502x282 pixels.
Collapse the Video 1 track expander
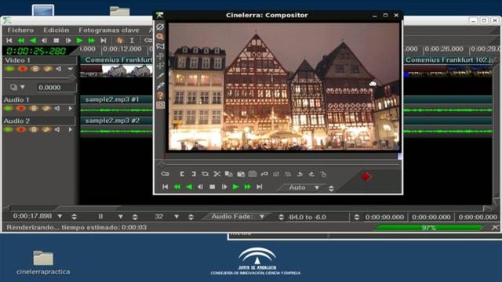coord(70,69)
